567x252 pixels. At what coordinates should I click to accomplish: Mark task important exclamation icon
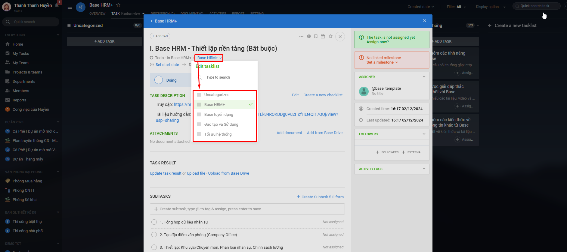click(x=309, y=36)
